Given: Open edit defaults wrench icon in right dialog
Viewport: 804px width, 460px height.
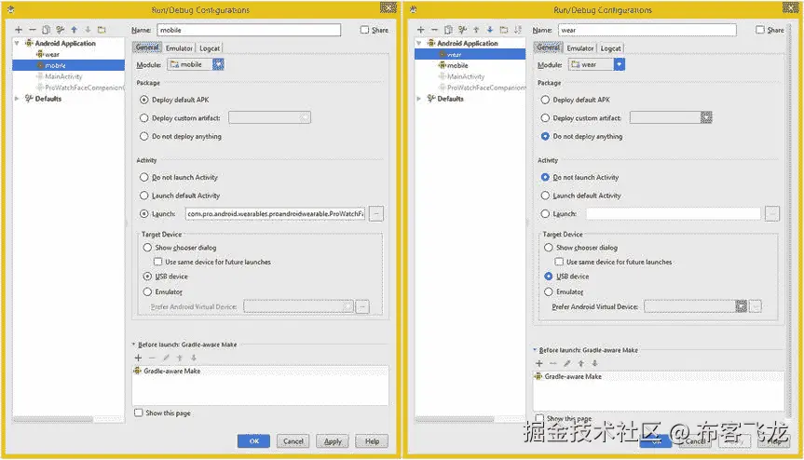Looking at the screenshot, I should tap(462, 30).
